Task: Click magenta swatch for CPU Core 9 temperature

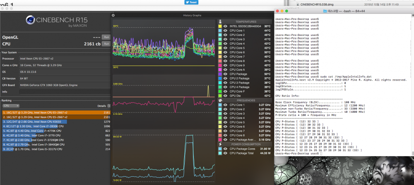Action: tap(220, 65)
